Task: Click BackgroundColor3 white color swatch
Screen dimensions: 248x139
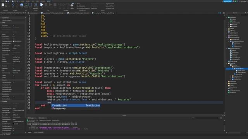Action: [13, 41]
